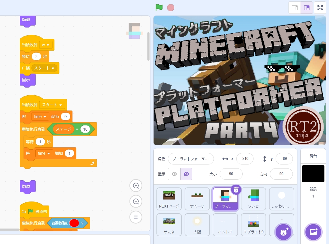The height and width of the screenshot is (244, 329).
Task: Select the NEXTページ sprite
Action: [x=169, y=199]
